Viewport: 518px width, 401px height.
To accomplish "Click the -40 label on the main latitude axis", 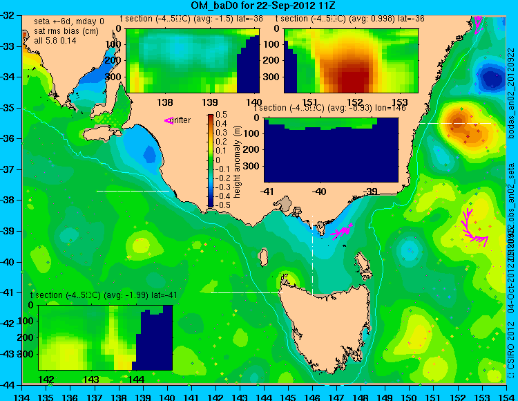I will tap(8, 262).
